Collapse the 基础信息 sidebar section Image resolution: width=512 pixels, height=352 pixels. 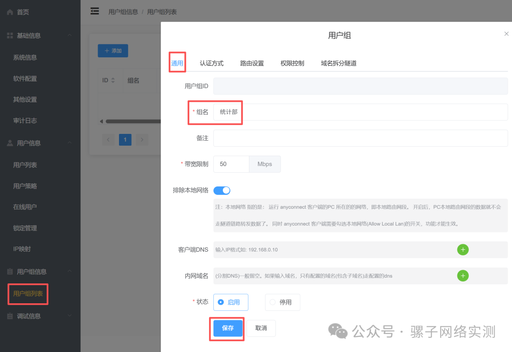pos(69,35)
